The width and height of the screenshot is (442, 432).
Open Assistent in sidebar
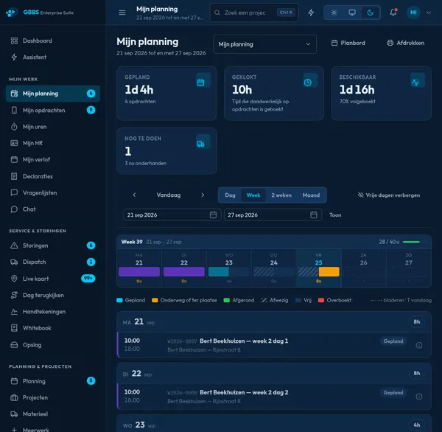(x=53, y=57)
